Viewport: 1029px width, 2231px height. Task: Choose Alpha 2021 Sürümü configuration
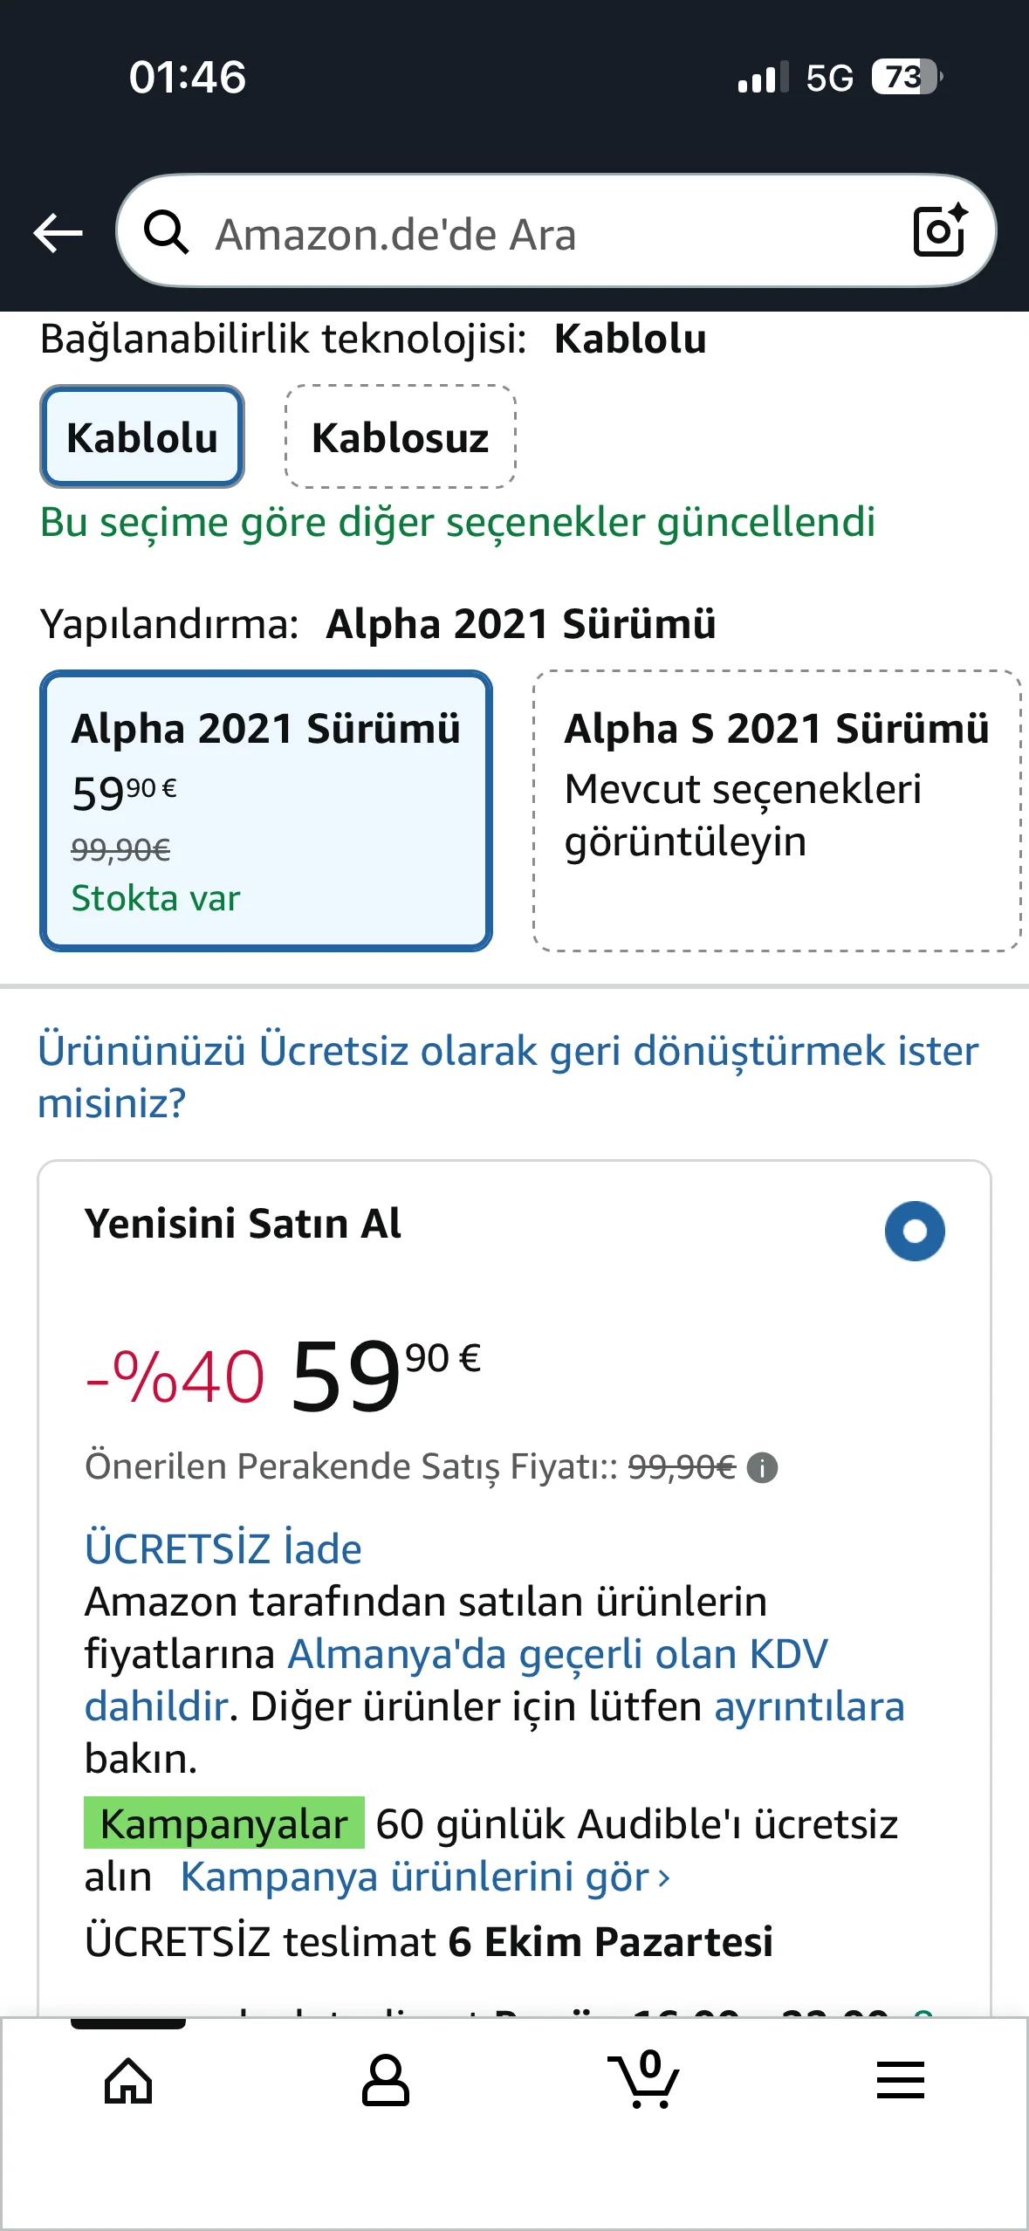(266, 810)
